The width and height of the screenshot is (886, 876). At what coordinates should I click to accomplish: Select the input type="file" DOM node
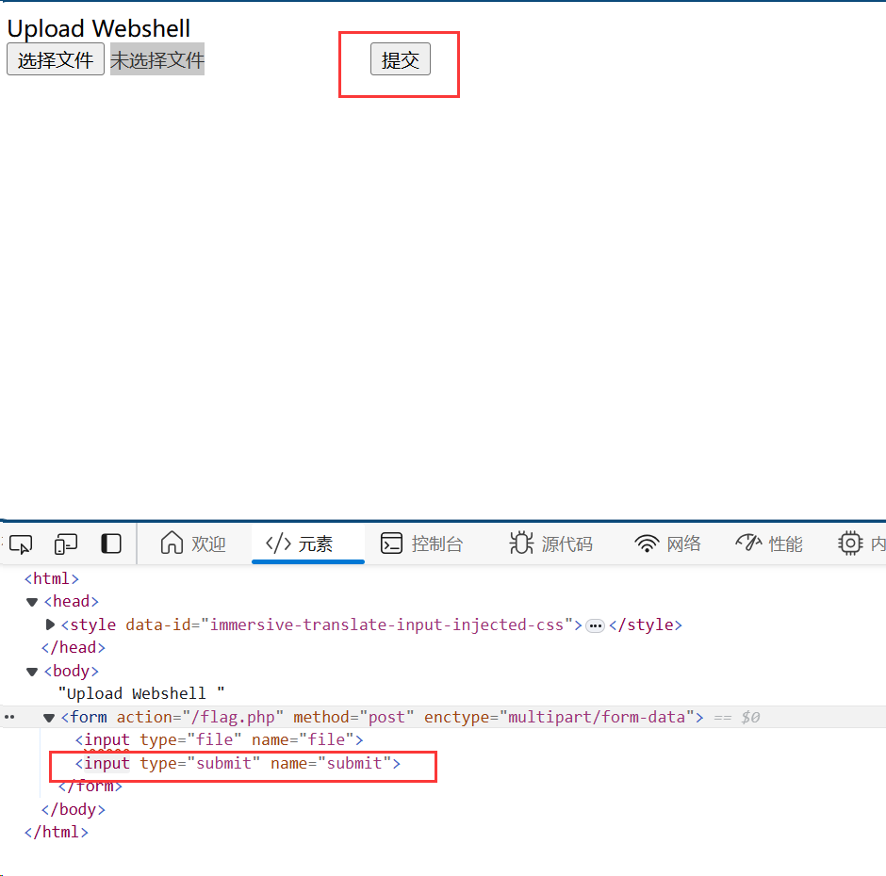click(x=219, y=740)
